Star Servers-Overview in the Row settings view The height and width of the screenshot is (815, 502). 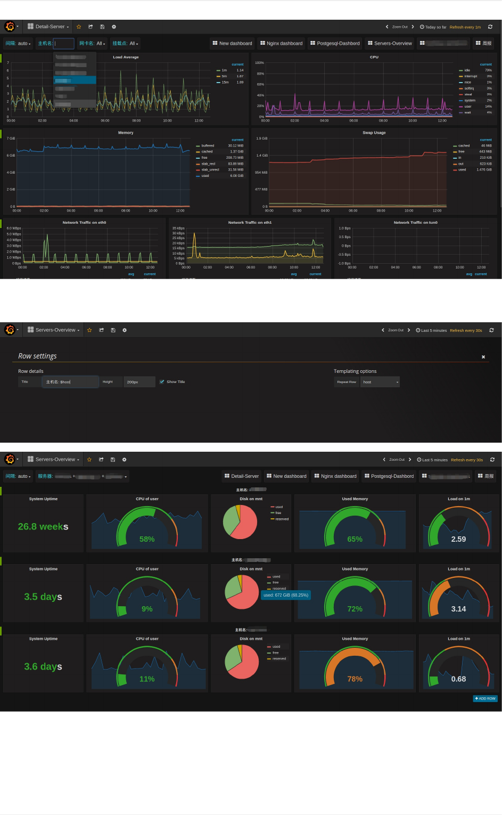point(89,330)
